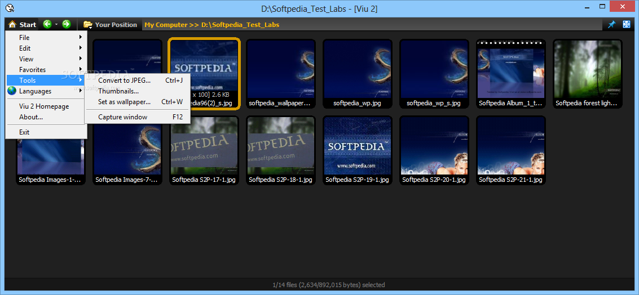Viewport: 639px width, 295px height.
Task: Click the File submenu arrow
Action: (x=81, y=37)
